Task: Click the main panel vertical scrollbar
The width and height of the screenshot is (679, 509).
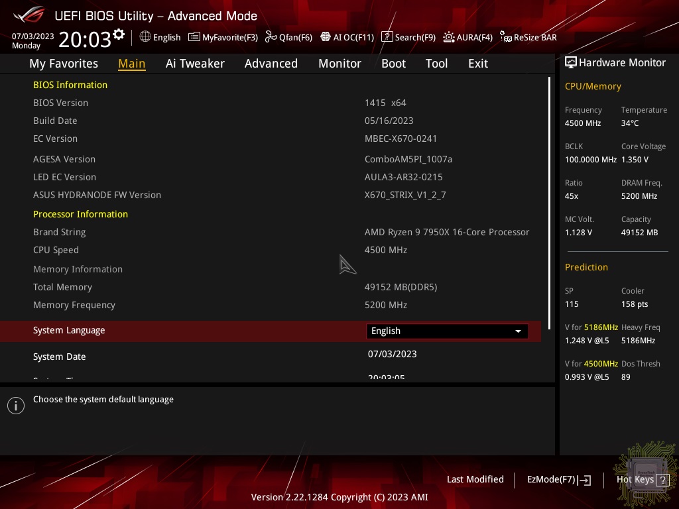Action: pyautogui.click(x=549, y=199)
